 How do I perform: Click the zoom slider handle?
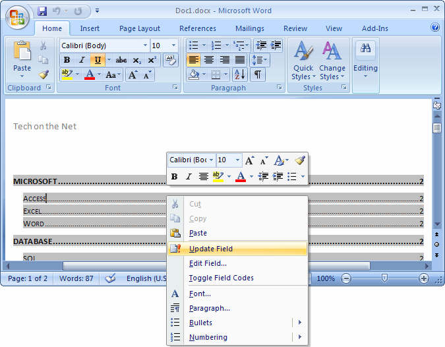tap(384, 278)
